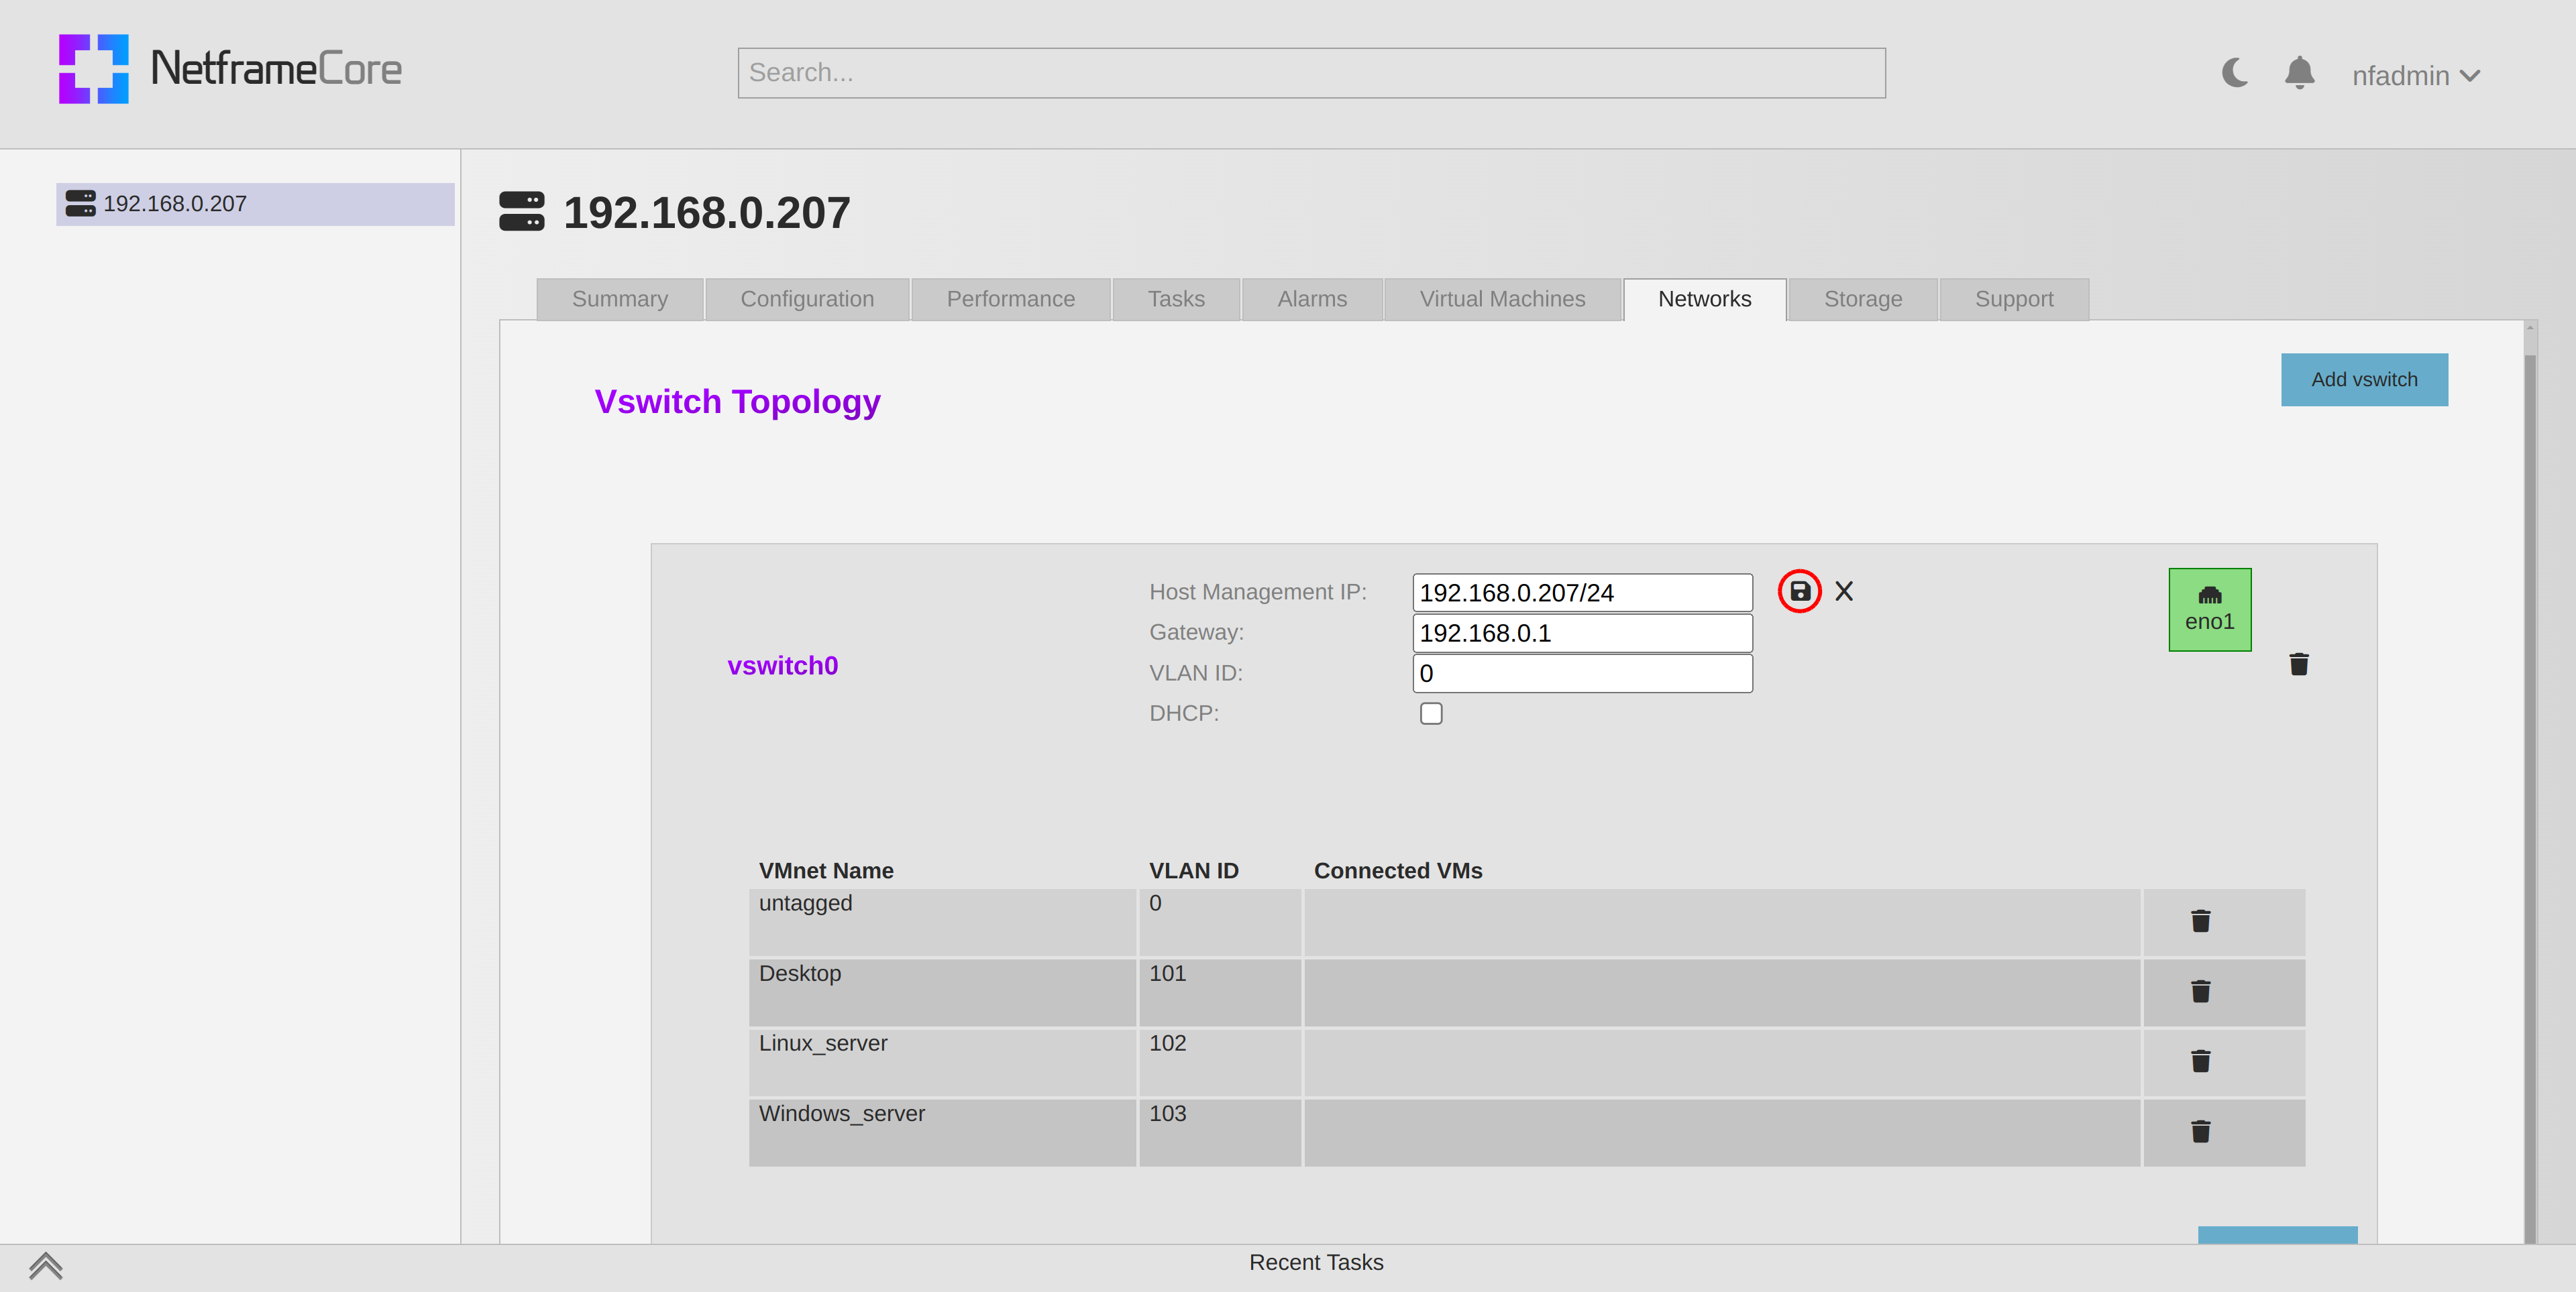Select the Windows_server VMnet name cell

click(942, 1132)
